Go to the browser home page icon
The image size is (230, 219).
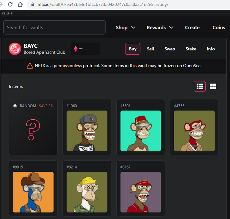[x=20, y=4]
